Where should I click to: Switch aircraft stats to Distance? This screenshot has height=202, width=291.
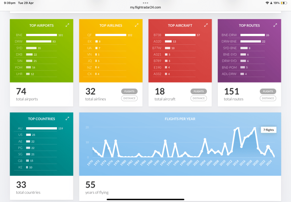pyautogui.click(x=198, y=98)
